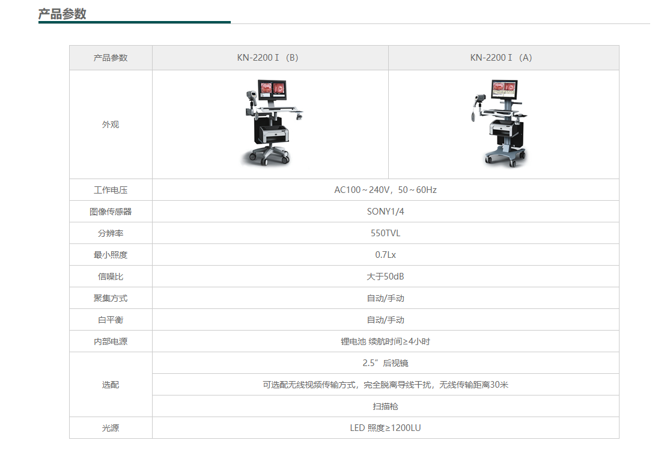
Task: Click the LED 照度≥1200LU value
Action: 385,428
